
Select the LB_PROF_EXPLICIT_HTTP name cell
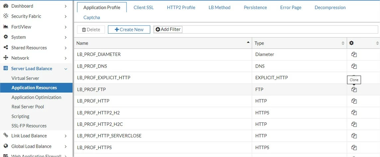click(163, 78)
